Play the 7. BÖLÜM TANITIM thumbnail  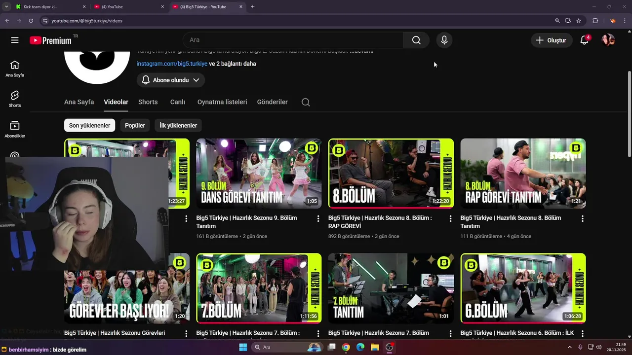(x=391, y=288)
